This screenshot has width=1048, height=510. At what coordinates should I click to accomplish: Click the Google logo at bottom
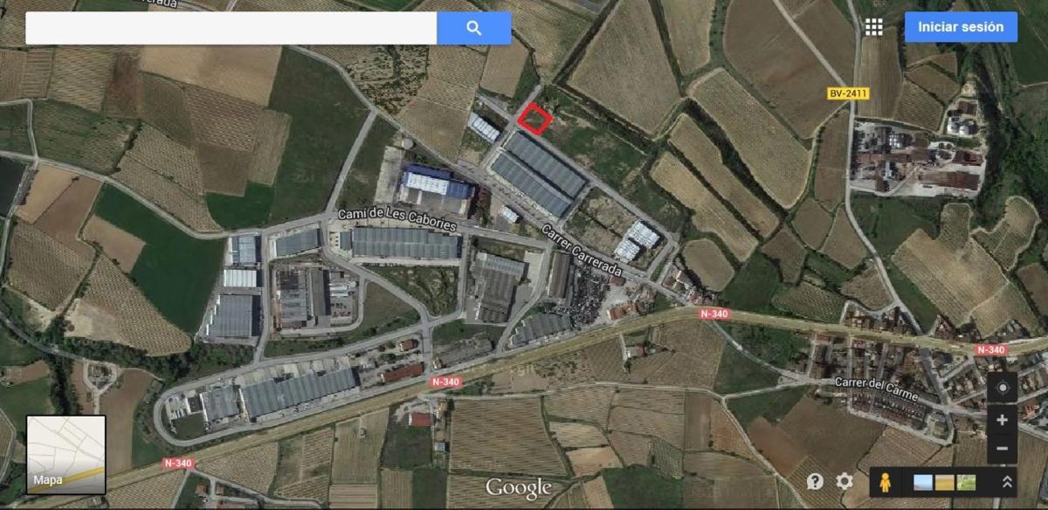point(519,487)
